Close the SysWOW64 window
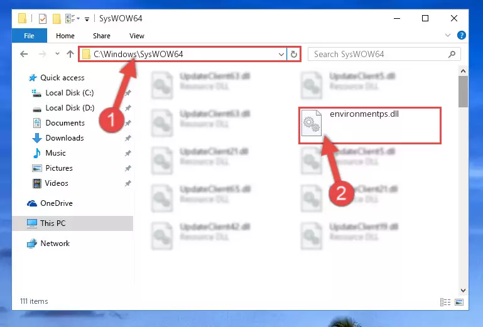 tap(453, 18)
